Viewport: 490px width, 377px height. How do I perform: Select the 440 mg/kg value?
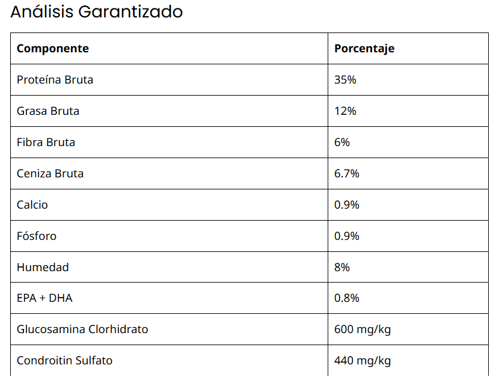363,361
